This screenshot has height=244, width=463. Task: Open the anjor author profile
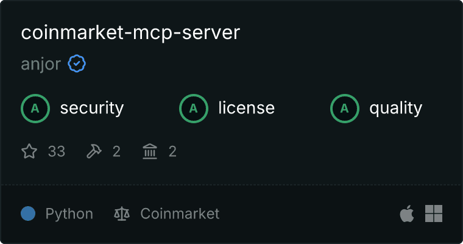coord(41,64)
